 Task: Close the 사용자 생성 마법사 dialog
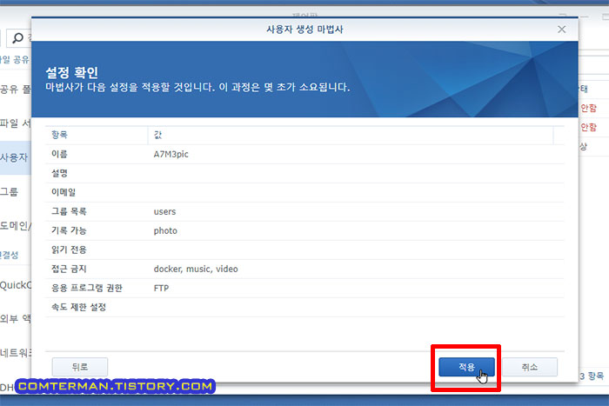pyautogui.click(x=561, y=30)
